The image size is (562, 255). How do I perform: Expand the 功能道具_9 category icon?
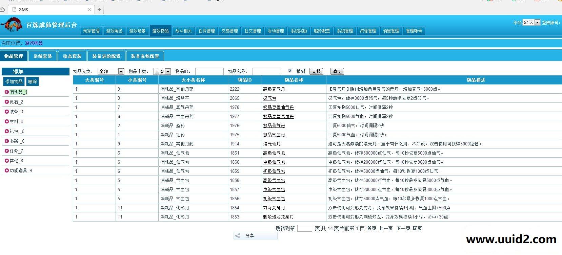[6, 170]
